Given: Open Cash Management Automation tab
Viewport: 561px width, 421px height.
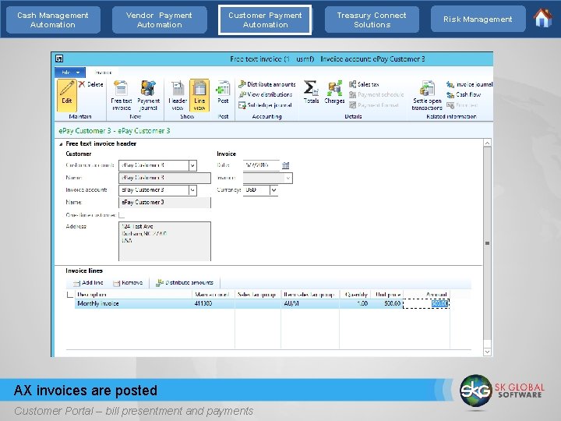Looking at the screenshot, I should [53, 20].
